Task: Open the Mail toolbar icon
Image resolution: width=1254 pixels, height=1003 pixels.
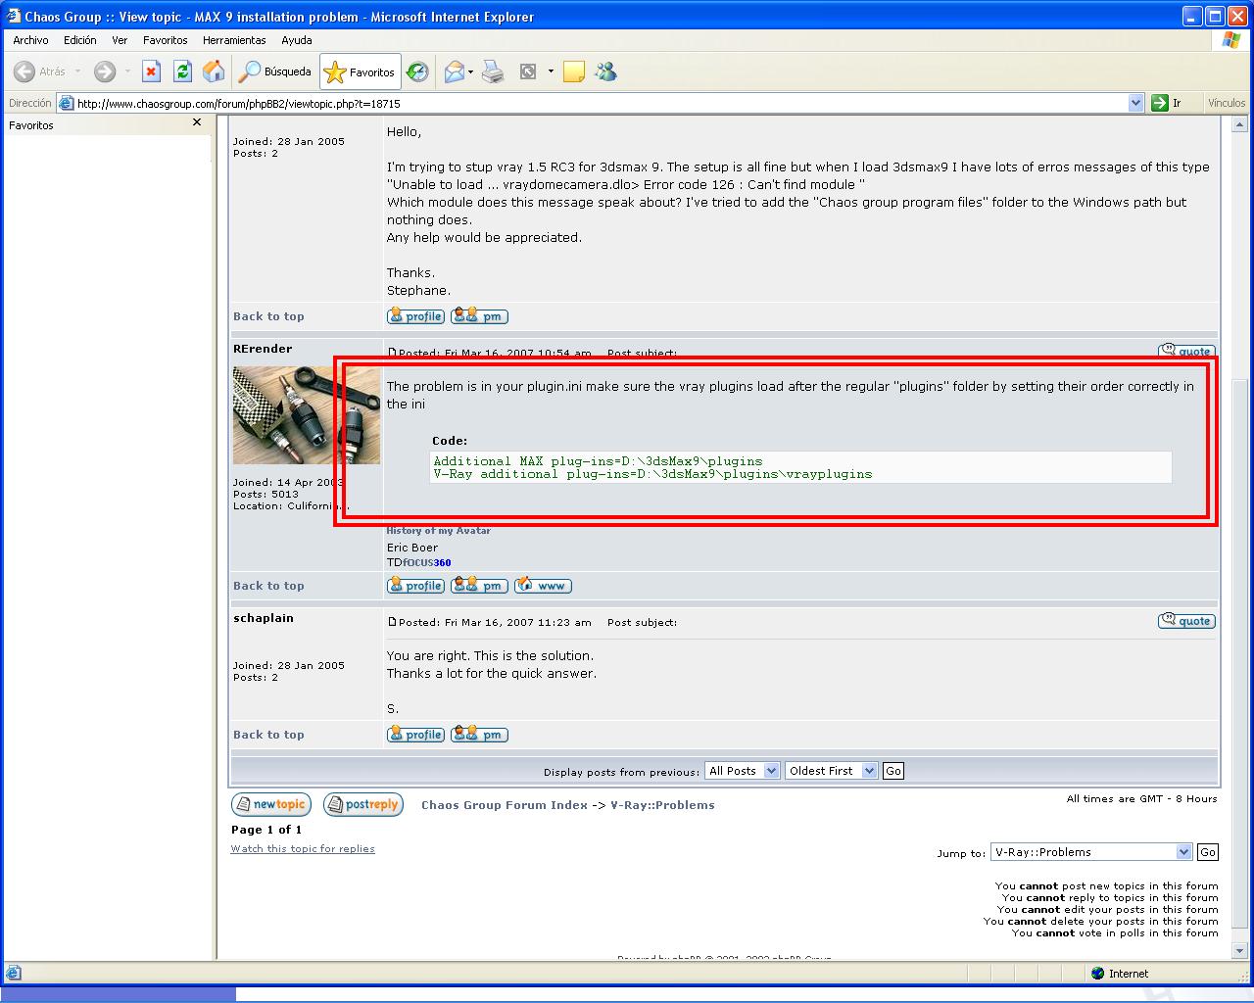Action: [x=454, y=72]
